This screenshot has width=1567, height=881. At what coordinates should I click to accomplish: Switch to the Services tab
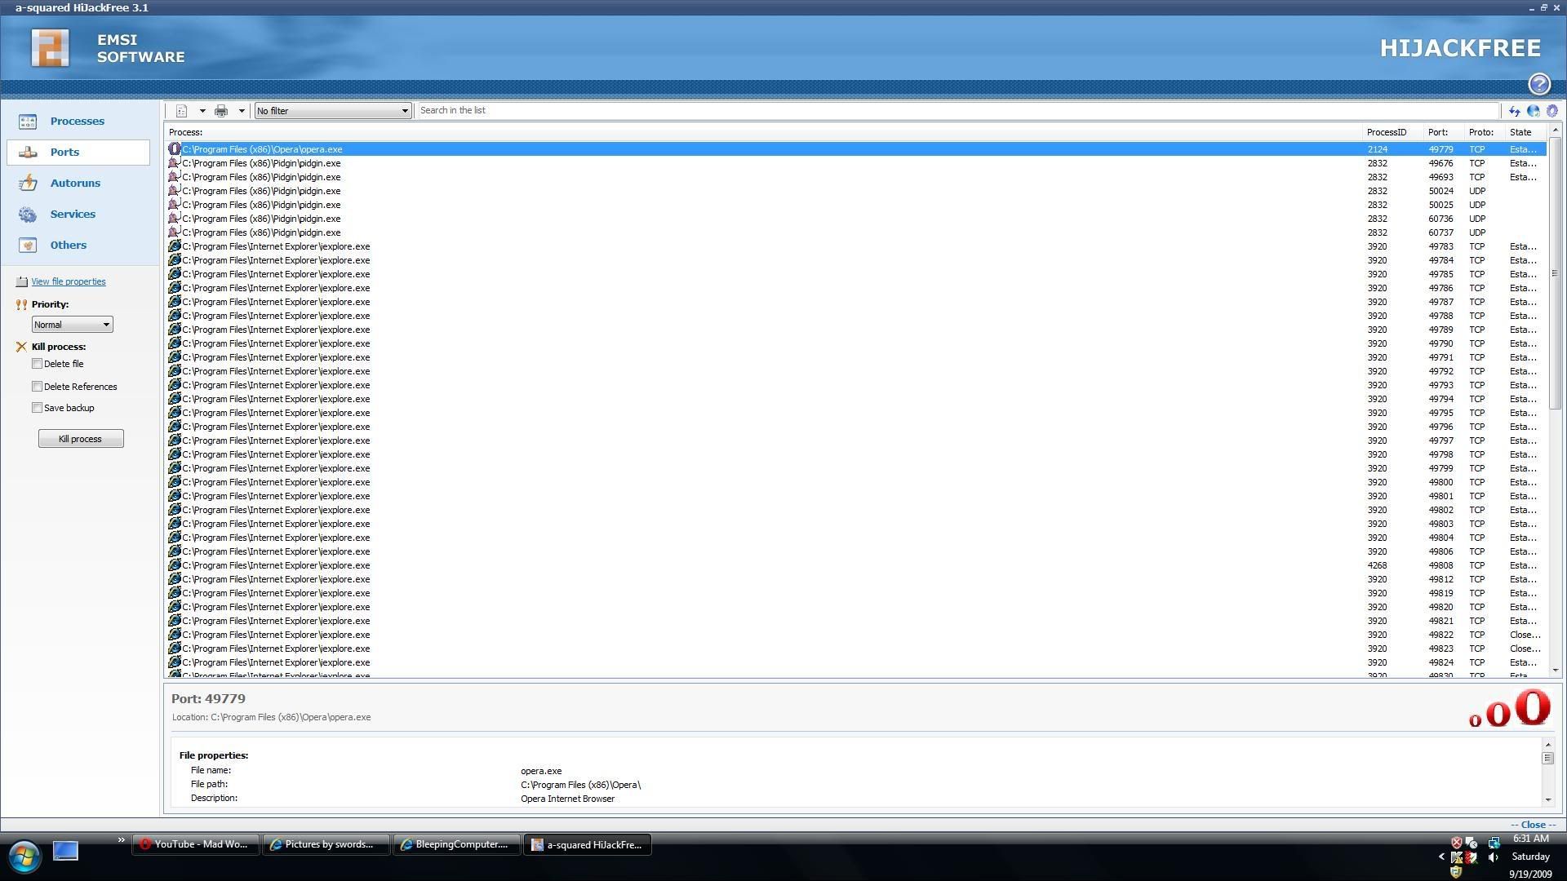73,215
